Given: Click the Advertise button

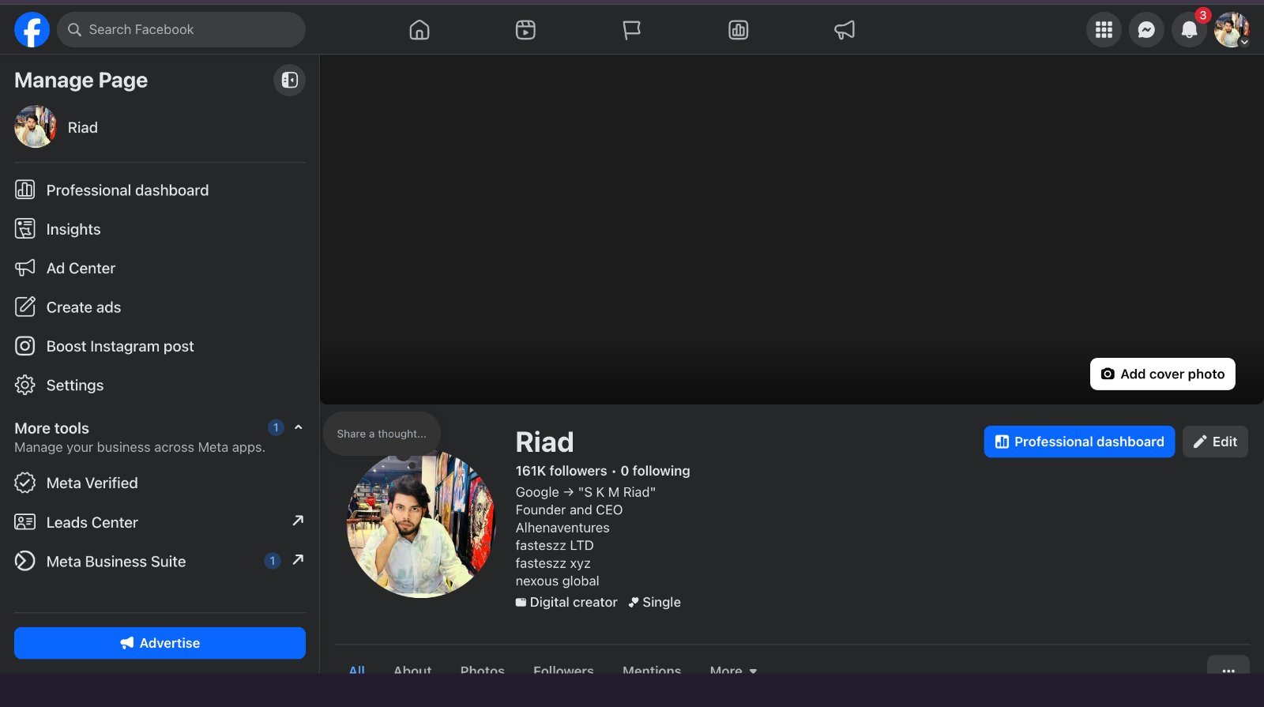Looking at the screenshot, I should [160, 643].
